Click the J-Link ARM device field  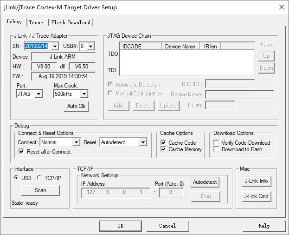click(64, 57)
